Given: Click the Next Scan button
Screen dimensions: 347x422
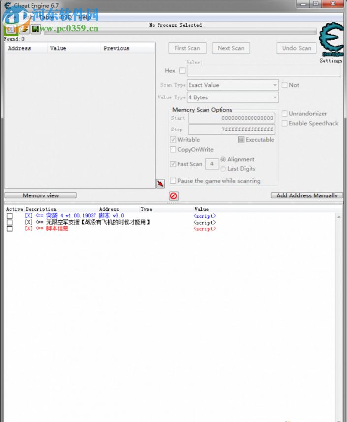Looking at the screenshot, I should pyautogui.click(x=231, y=48).
